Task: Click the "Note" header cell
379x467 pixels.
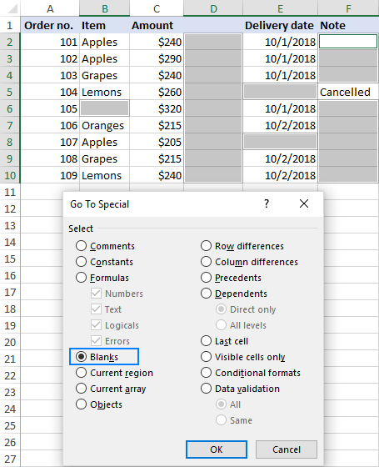Action: pyautogui.click(x=348, y=25)
